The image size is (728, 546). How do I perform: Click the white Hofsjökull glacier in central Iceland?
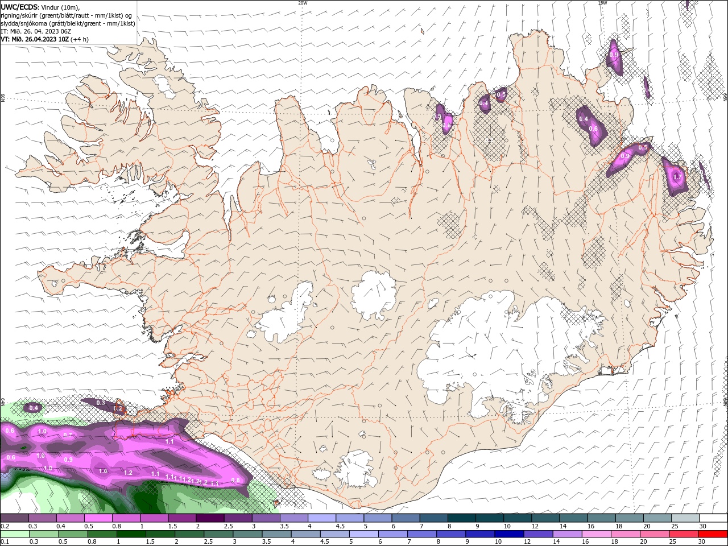pos(374,294)
